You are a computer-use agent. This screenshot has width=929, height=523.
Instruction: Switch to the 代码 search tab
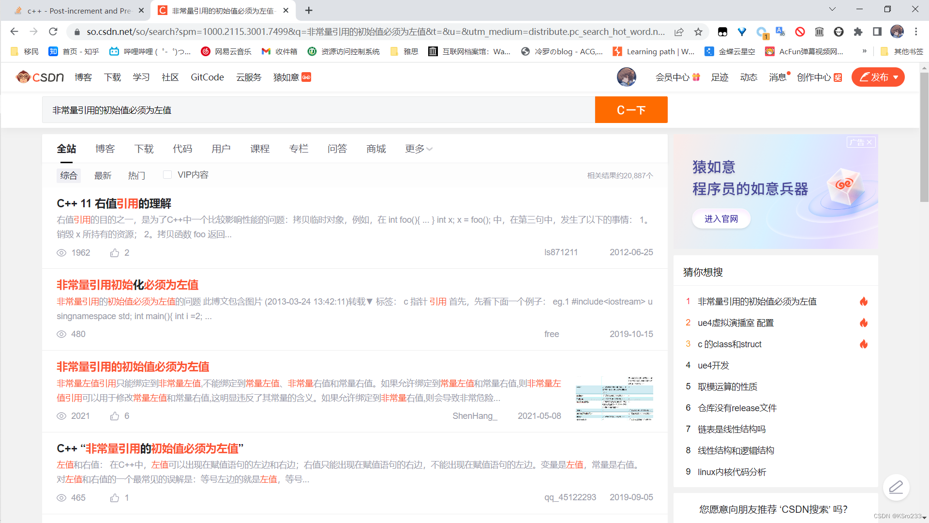point(182,149)
